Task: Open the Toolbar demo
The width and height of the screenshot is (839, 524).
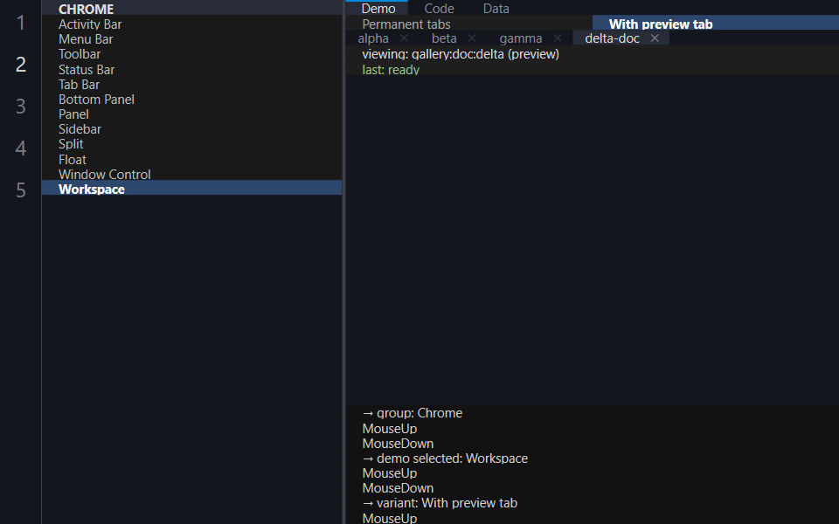Action: pos(191,54)
